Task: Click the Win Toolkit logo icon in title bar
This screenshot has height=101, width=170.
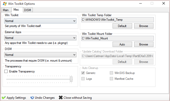Action: (5, 4)
